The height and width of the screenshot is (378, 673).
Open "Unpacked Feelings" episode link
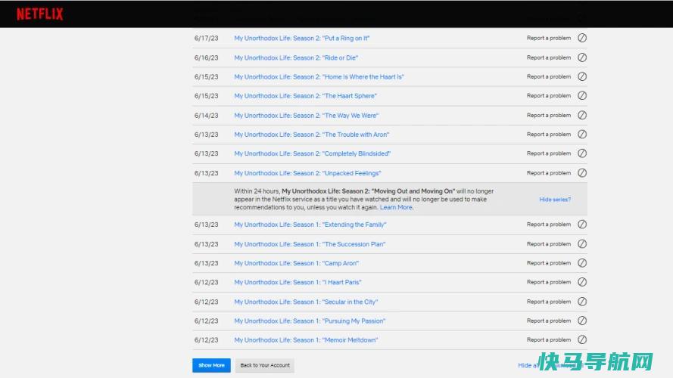[x=308, y=173]
